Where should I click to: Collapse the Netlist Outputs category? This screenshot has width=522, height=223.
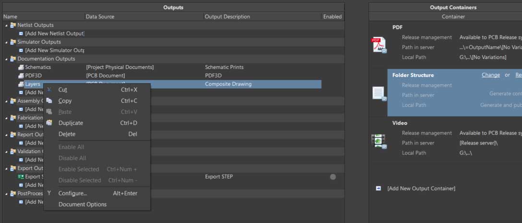6,25
